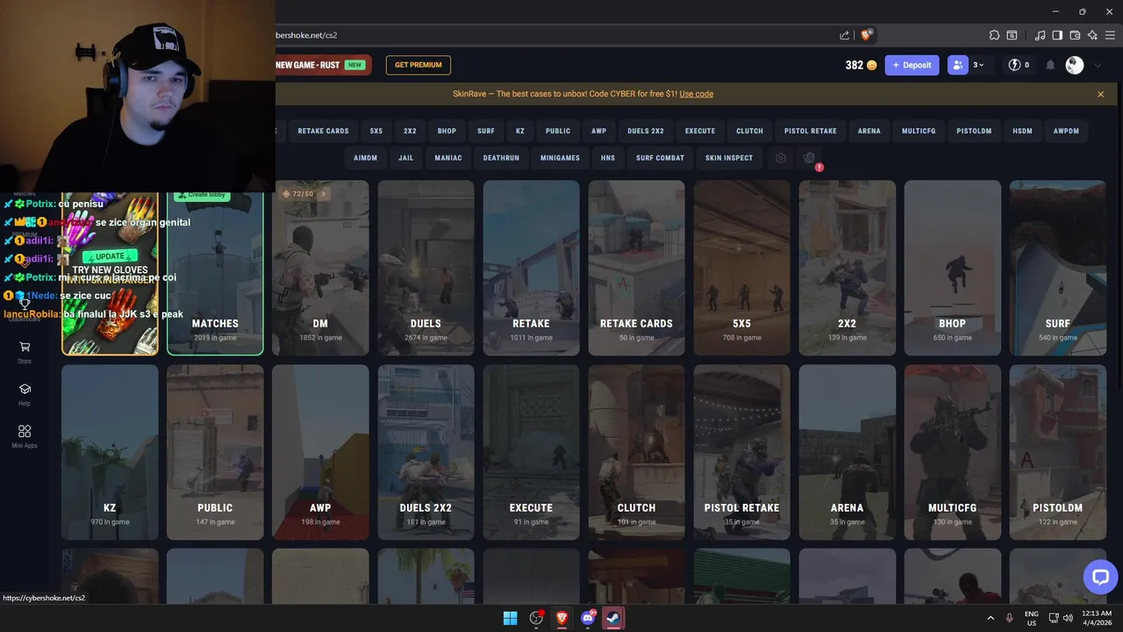Open the live chat support bubble
Viewport: 1123px width, 632px height.
click(1100, 577)
